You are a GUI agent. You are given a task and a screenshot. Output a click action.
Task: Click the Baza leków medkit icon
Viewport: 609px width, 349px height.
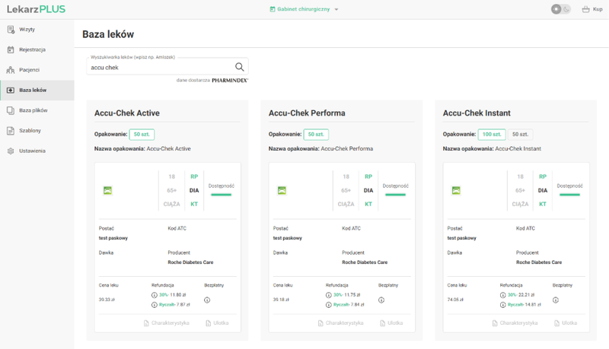pyautogui.click(x=11, y=90)
